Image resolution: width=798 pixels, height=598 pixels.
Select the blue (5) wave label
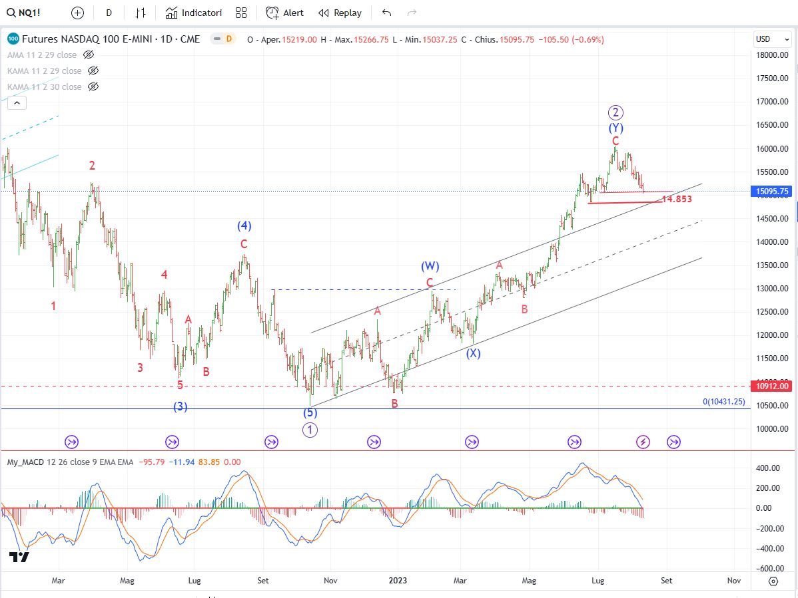(x=310, y=412)
